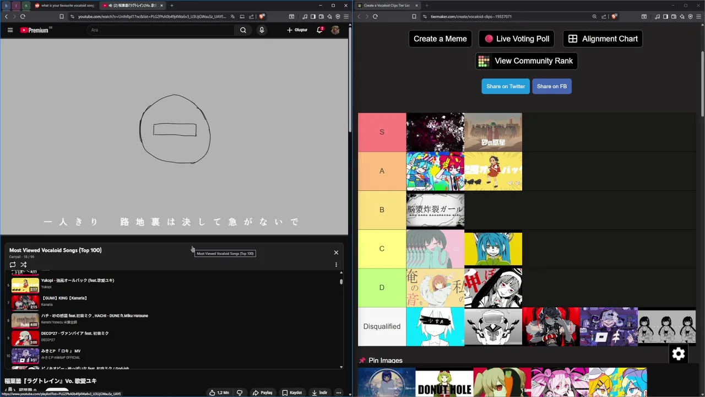Reload the TierMaker page
The image size is (705, 397).
375,17
